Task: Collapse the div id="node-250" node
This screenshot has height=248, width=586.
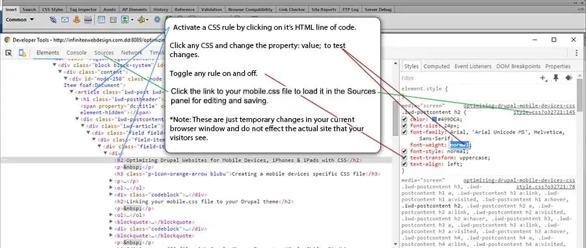Action: (66, 79)
